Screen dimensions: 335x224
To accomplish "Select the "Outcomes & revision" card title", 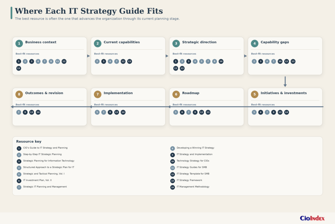I will [x=44, y=93].
